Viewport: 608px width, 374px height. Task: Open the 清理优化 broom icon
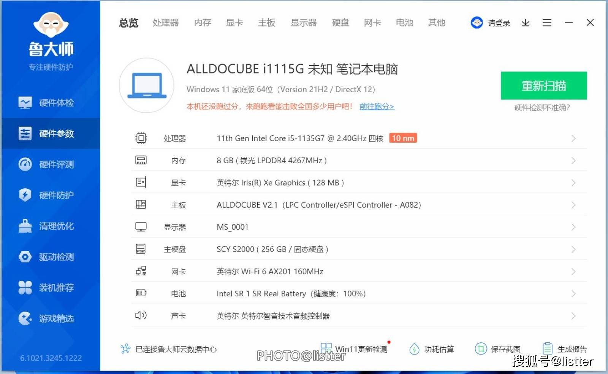[25, 226]
